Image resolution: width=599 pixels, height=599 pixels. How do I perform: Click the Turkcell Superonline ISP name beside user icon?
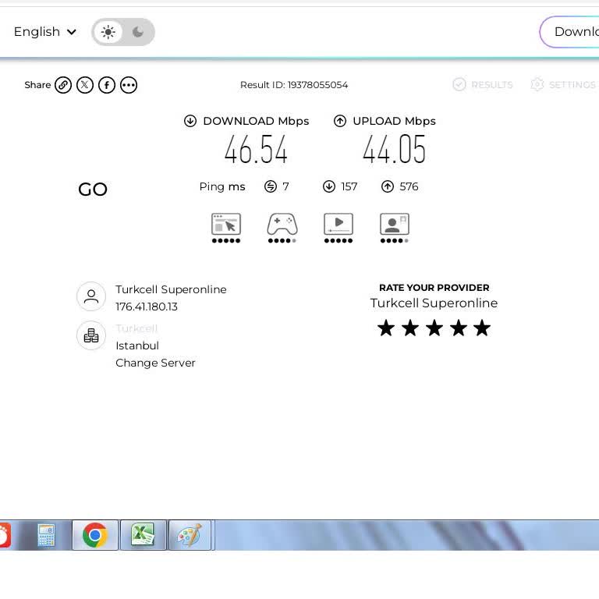point(171,289)
